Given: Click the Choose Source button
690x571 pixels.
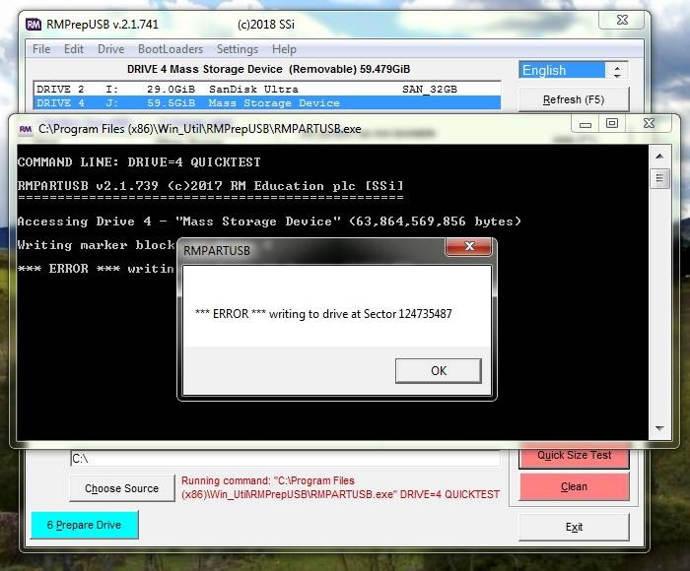Looking at the screenshot, I should coord(121,488).
